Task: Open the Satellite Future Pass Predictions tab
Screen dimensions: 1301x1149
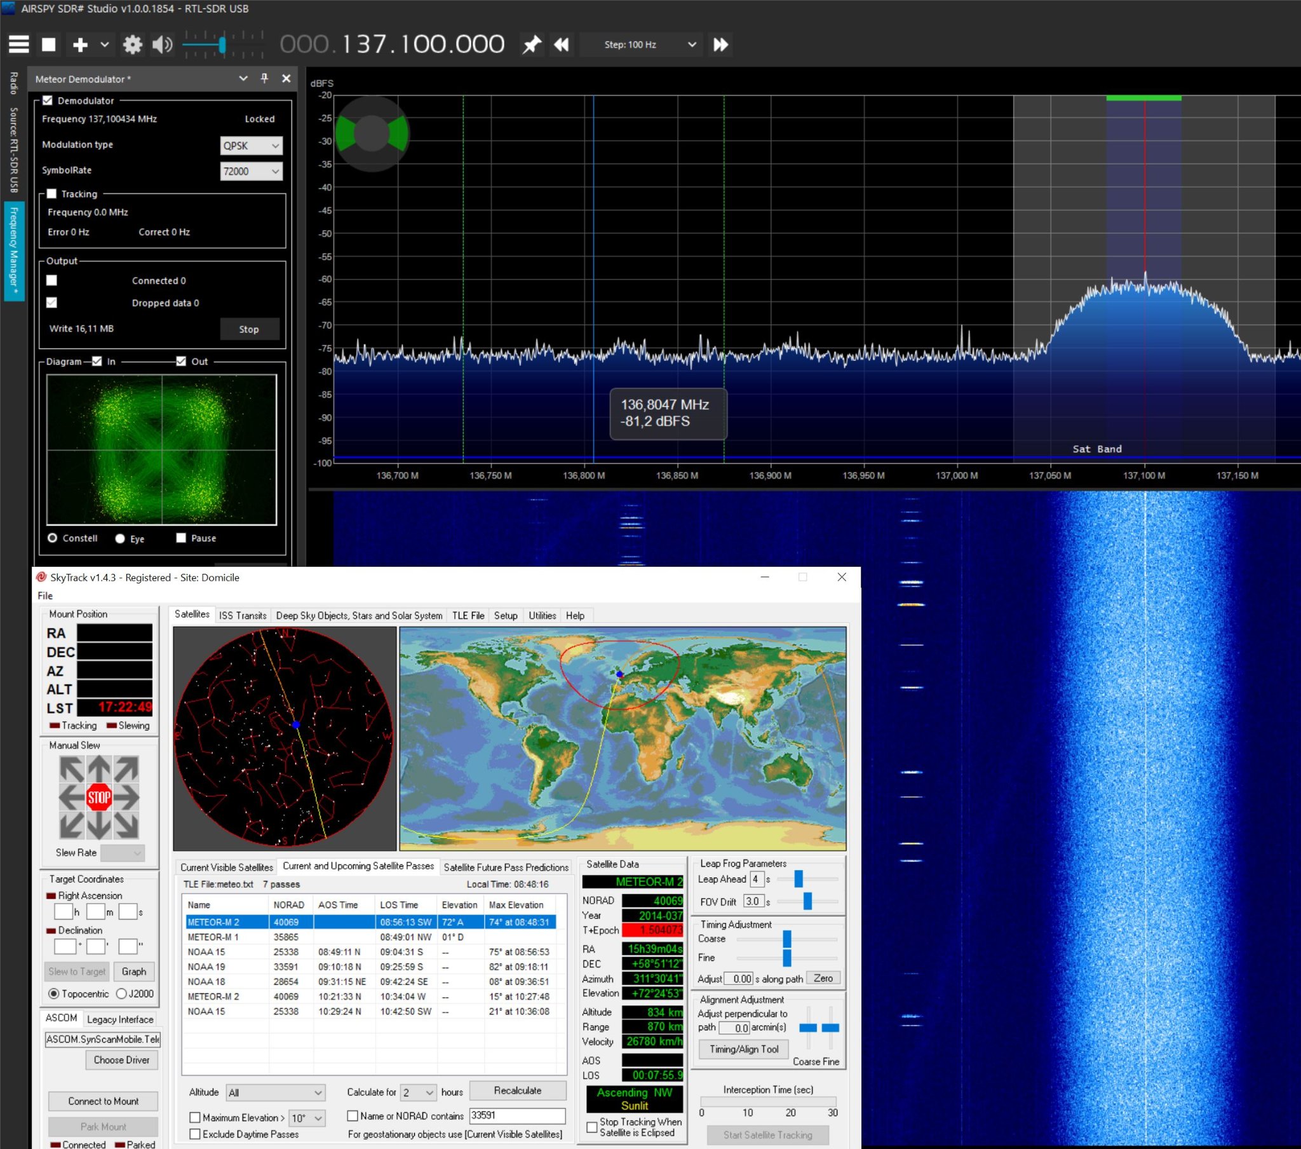Action: 506,867
